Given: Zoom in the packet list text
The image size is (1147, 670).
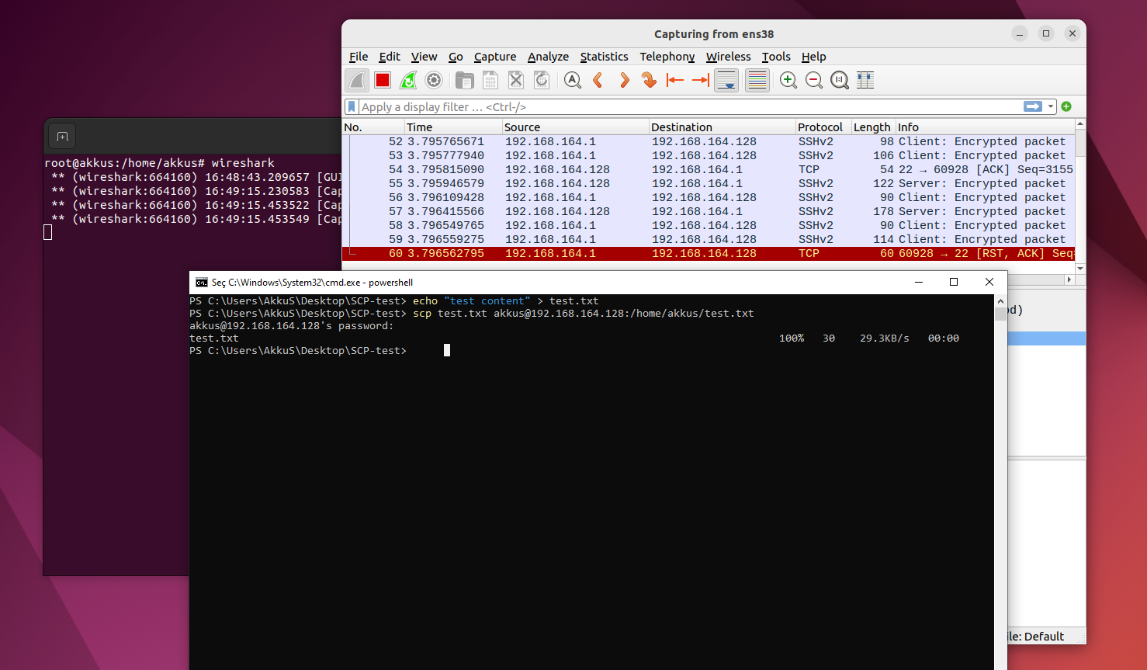Looking at the screenshot, I should click(788, 80).
